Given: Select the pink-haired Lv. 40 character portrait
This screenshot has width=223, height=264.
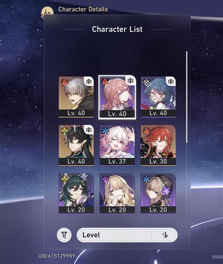Looking at the screenshot, I should click(x=117, y=97).
